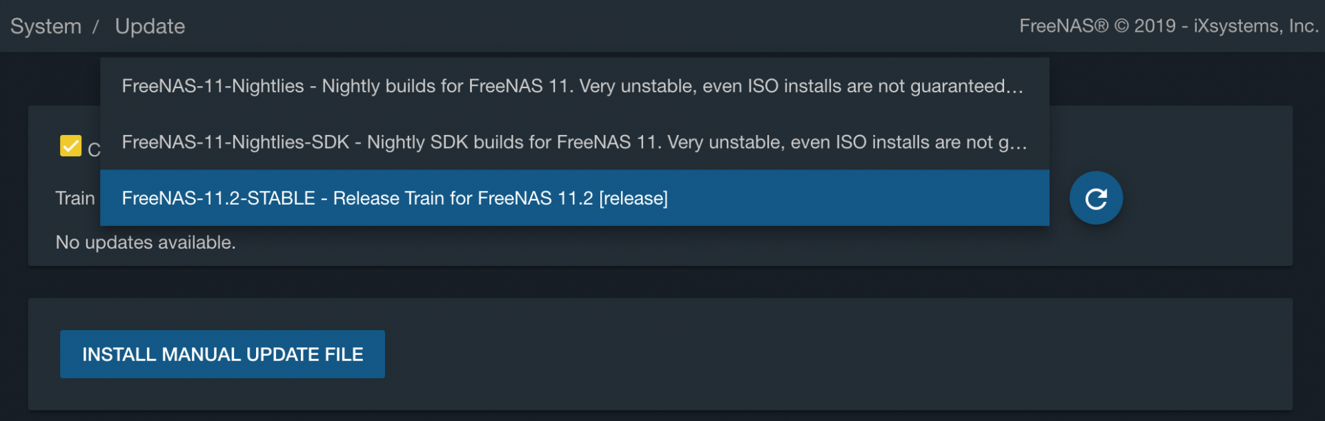The width and height of the screenshot is (1325, 421).
Task: Click INSTALL MANUAL UPDATE FILE button
Action: point(222,354)
